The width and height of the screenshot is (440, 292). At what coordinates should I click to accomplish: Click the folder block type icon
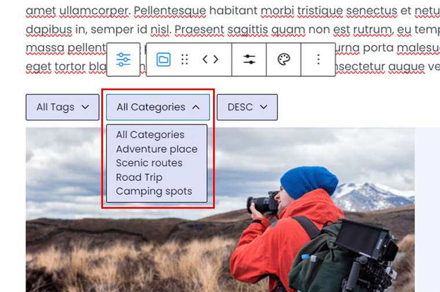pos(163,60)
